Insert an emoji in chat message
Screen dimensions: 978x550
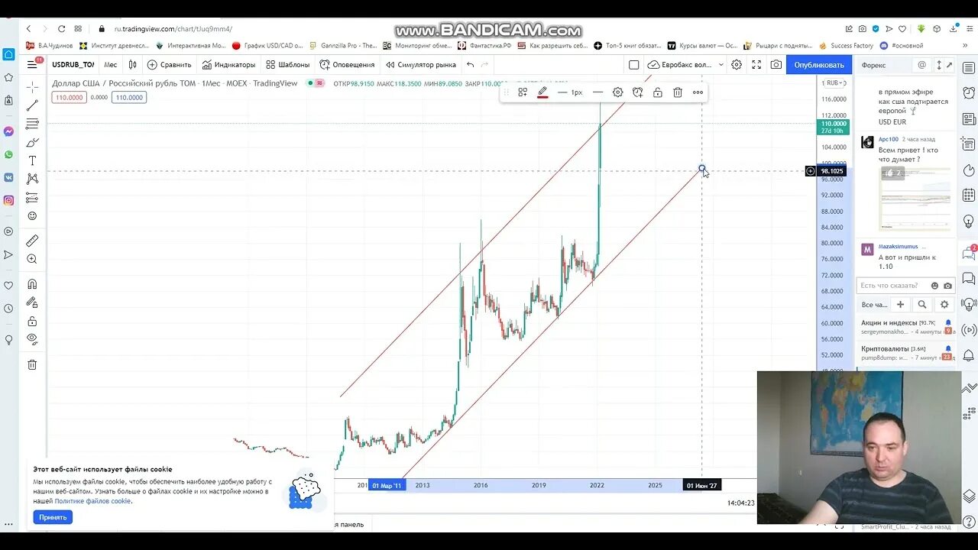click(x=934, y=286)
